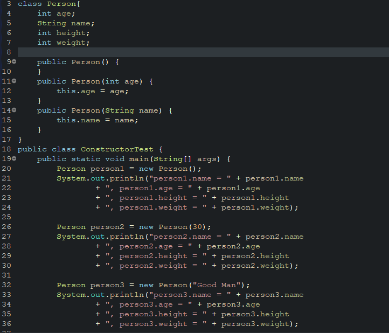Click 'person2.age' at end of line 28

pos(233,246)
